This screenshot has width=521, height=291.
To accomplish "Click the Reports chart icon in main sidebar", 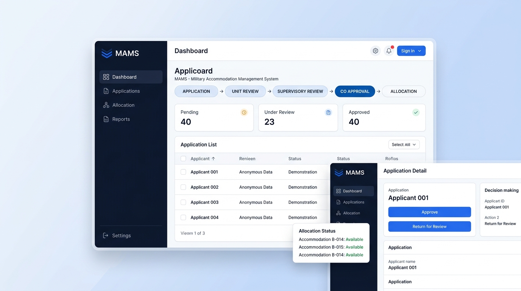I will pyautogui.click(x=106, y=119).
